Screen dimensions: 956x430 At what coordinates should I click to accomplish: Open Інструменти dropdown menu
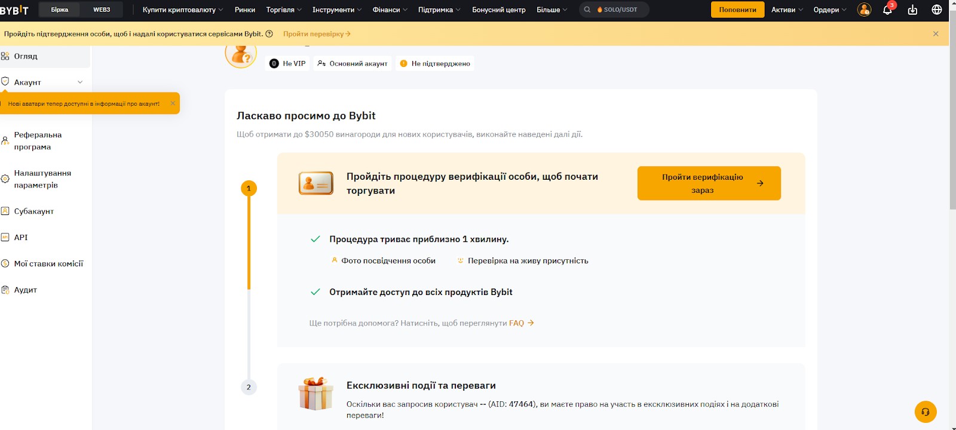pyautogui.click(x=337, y=10)
